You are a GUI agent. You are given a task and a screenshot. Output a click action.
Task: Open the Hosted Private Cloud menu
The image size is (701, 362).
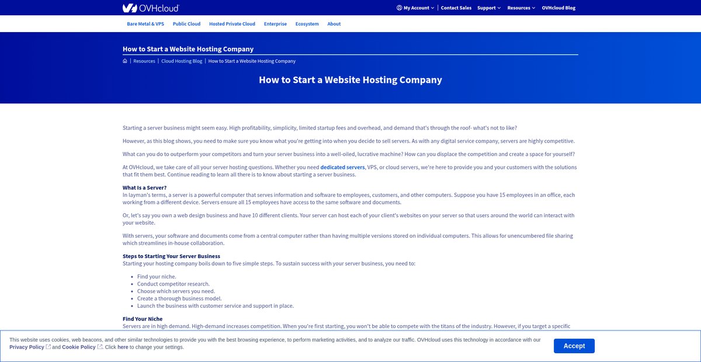[x=232, y=24]
